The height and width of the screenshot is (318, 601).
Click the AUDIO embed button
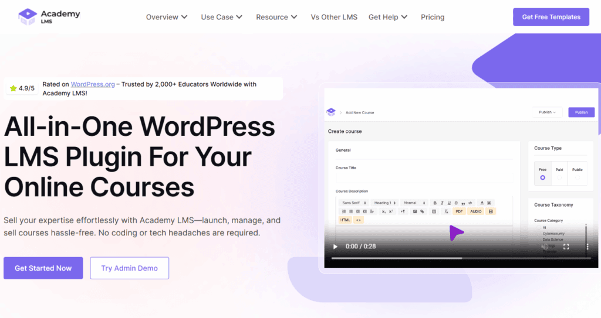pyautogui.click(x=475, y=211)
